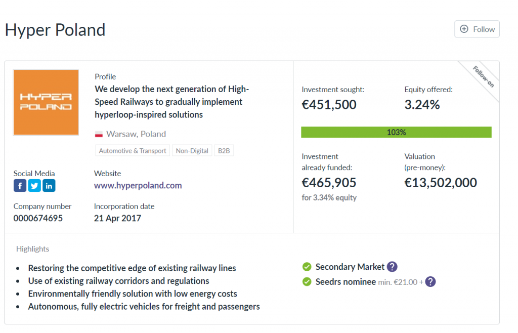The height and width of the screenshot is (333, 518).
Task: Click the Secondary Market help question icon
Action: coord(392,267)
